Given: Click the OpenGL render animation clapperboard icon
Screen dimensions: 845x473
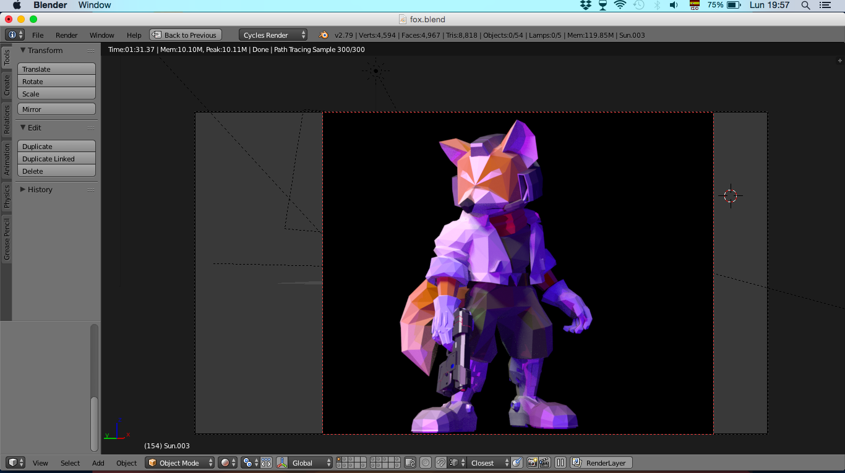Looking at the screenshot, I should coord(544,462).
